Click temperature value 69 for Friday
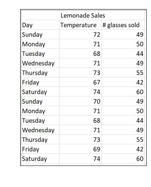Image resolution: width=151 pixels, height=187 pixels. [x=80, y=149]
